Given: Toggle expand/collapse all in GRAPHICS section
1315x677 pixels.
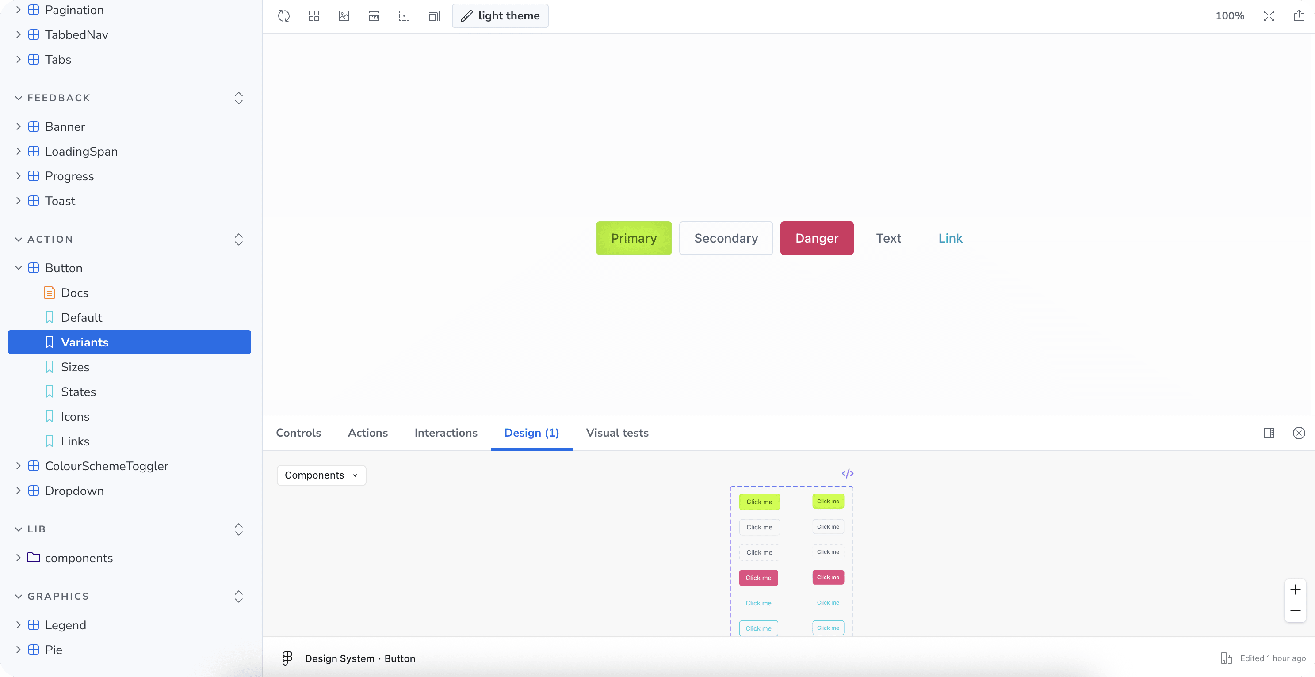Looking at the screenshot, I should point(238,597).
